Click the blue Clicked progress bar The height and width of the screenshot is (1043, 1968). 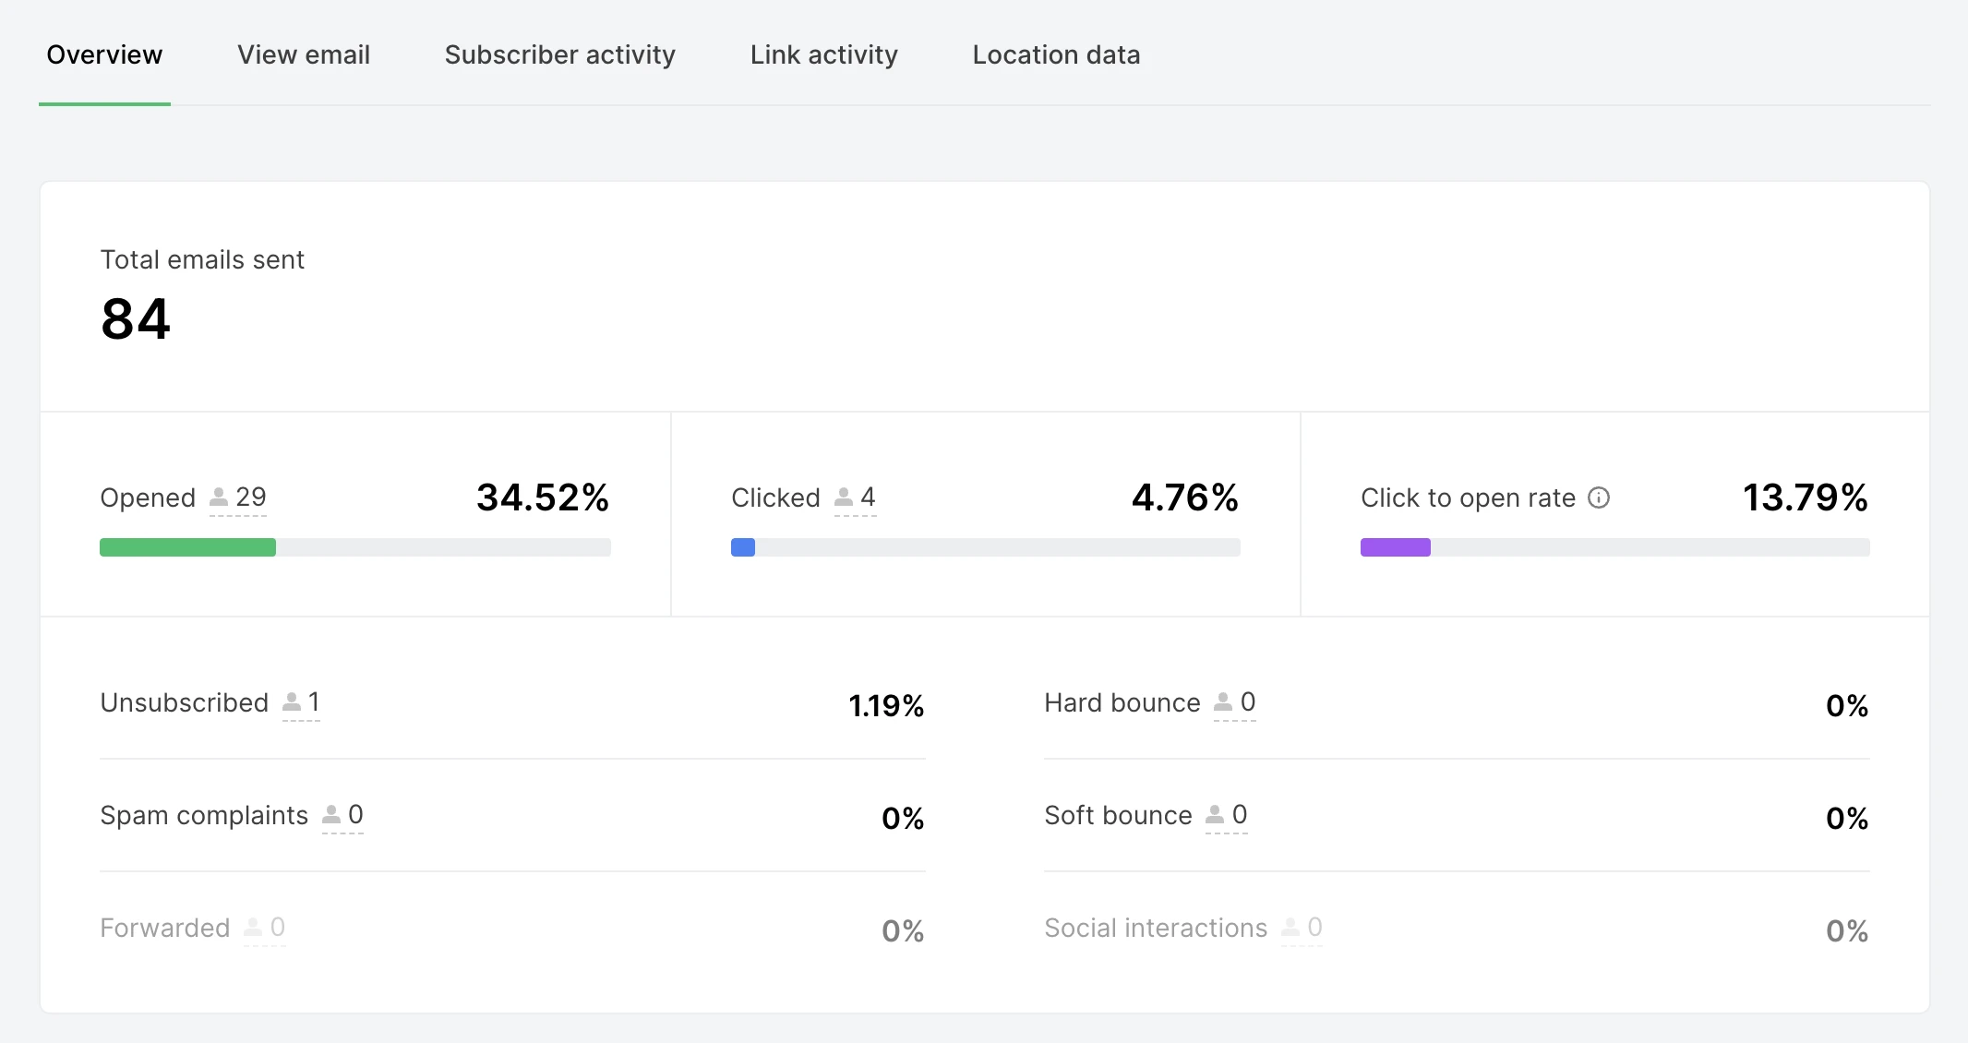(x=743, y=547)
